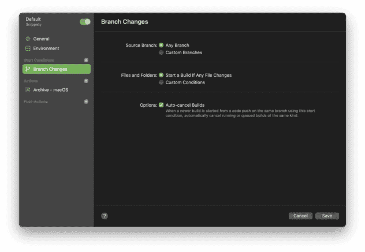365x252 pixels.
Task: Select the Any Branch radio option
Action: 161,45
